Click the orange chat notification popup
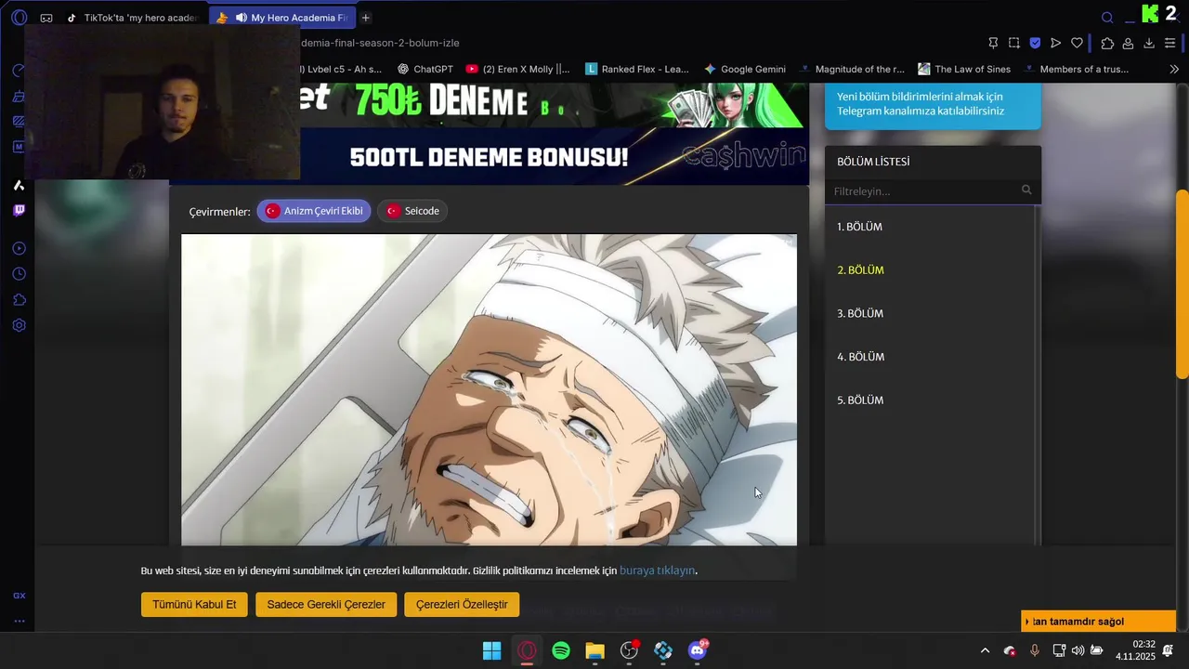The image size is (1189, 669). [1098, 622]
